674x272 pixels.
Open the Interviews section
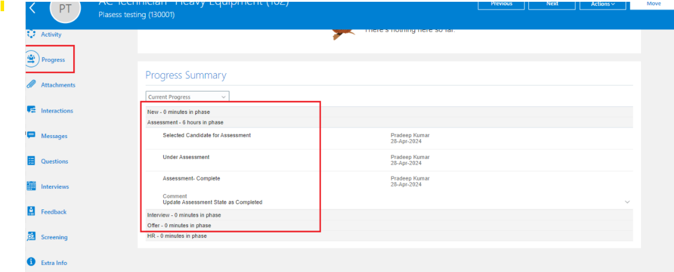tap(55, 187)
